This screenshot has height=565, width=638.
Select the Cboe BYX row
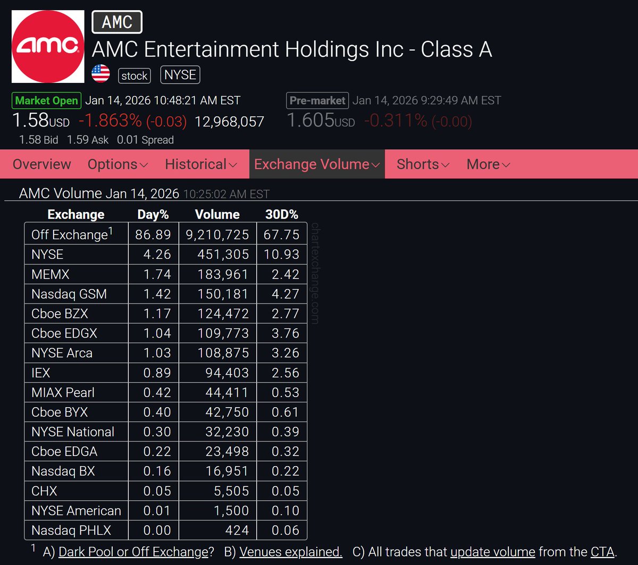point(165,412)
